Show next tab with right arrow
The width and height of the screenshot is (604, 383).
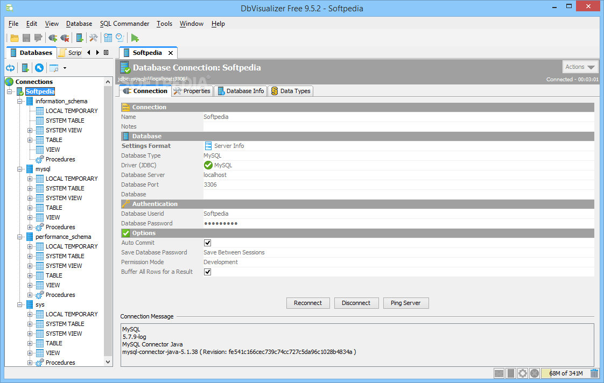coord(97,53)
